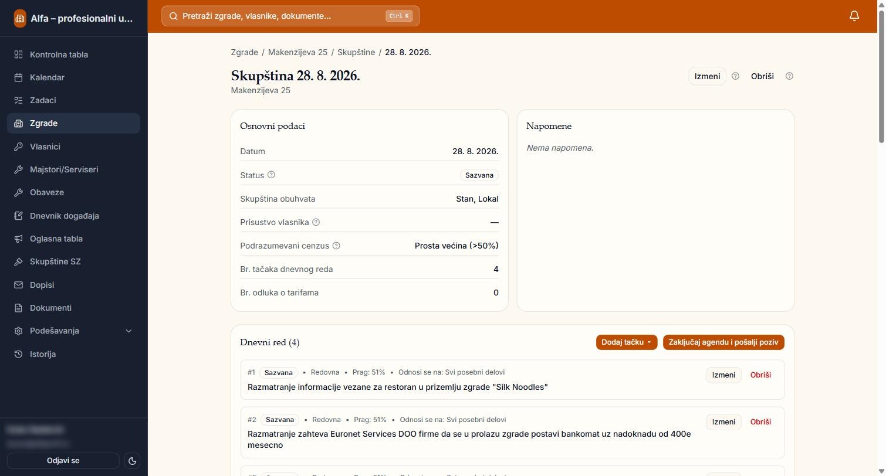
Task: Show Prisustvo vlasnika help icon
Action: pos(316,222)
